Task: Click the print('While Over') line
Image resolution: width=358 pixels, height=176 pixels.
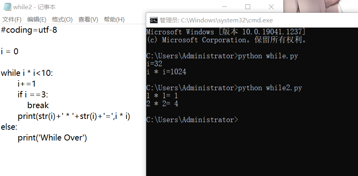Action: tap(52, 138)
